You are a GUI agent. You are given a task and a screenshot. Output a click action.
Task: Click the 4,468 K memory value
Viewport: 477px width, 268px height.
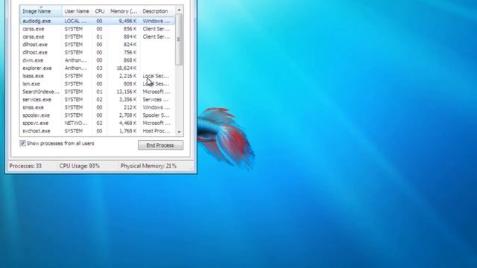tap(127, 124)
